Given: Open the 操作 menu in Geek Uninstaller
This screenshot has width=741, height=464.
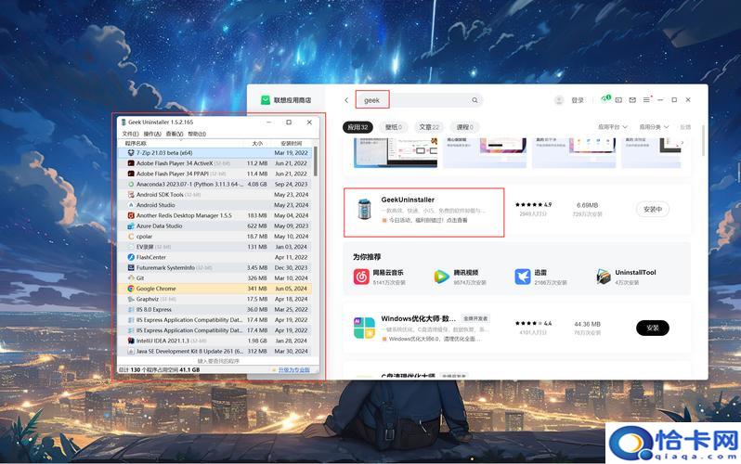Looking at the screenshot, I should [152, 134].
